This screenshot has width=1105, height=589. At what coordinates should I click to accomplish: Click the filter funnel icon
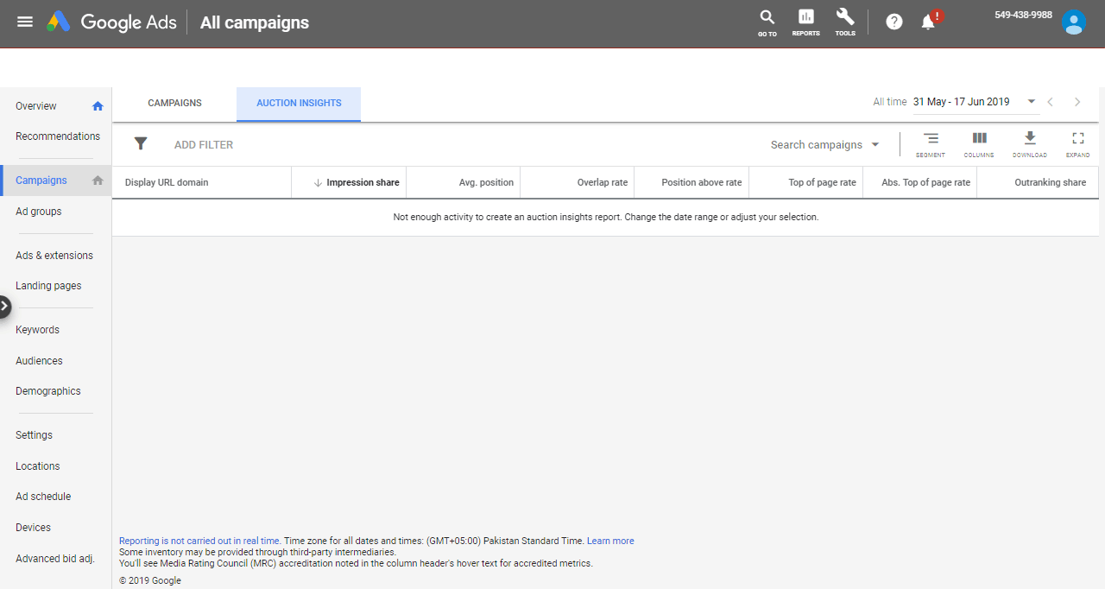click(x=141, y=144)
